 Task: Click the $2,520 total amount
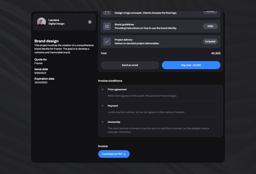tap(216, 53)
